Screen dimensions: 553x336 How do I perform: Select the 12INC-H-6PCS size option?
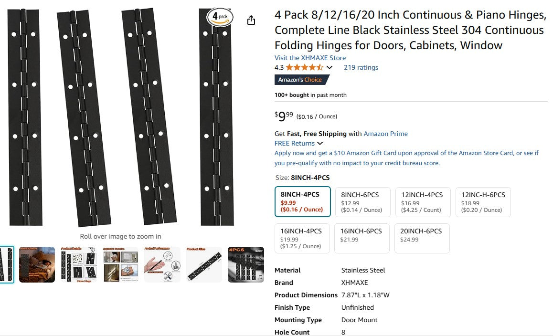483,201
